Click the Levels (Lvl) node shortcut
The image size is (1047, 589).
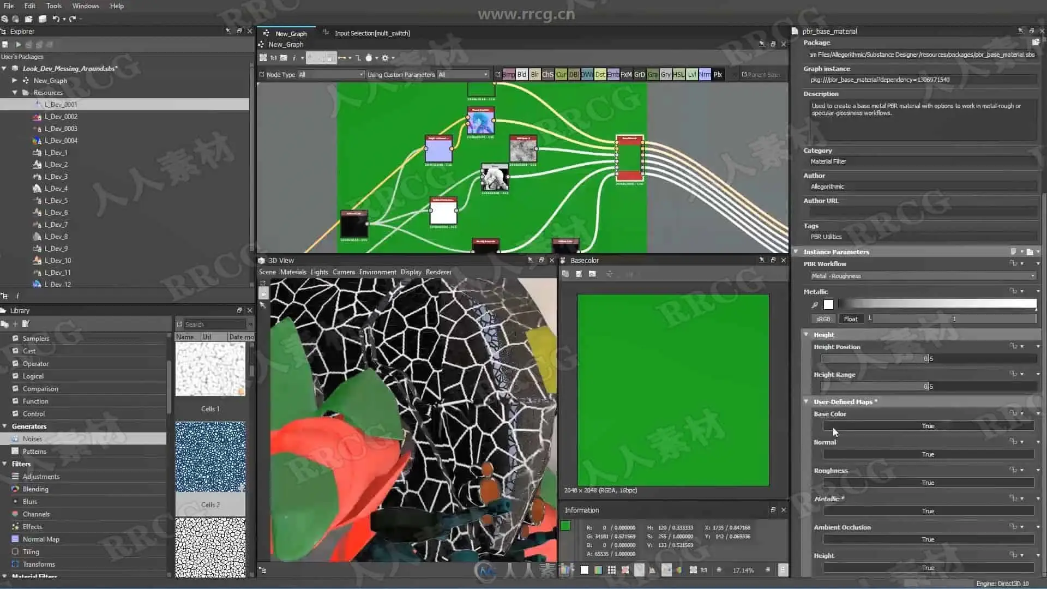tap(691, 75)
